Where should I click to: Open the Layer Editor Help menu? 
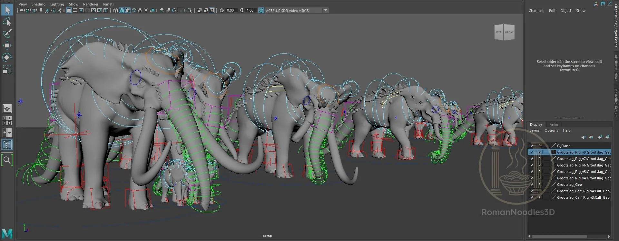click(x=566, y=130)
